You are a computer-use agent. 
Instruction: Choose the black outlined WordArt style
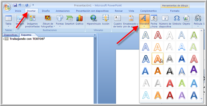(170, 71)
